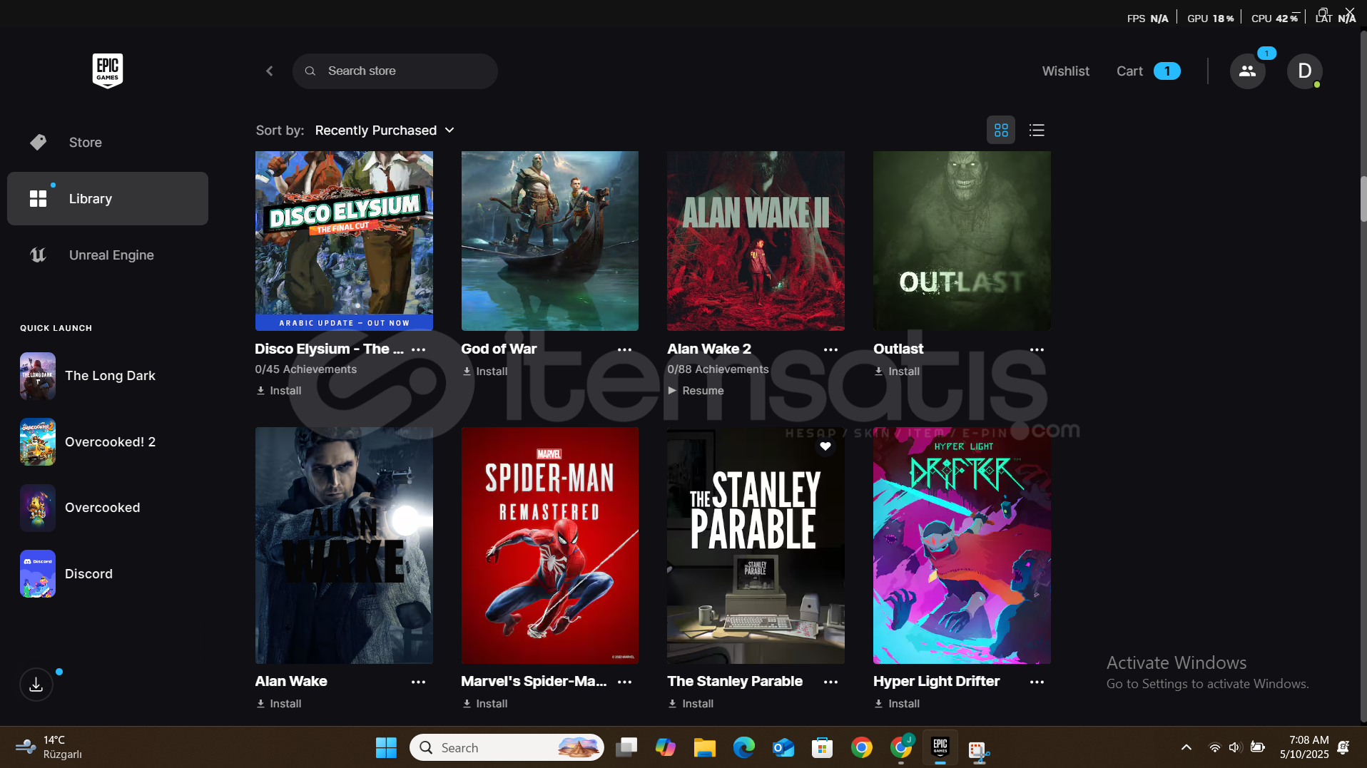This screenshot has height=768, width=1367.
Task: Click the 0/88 Achievements text
Action: point(718,369)
